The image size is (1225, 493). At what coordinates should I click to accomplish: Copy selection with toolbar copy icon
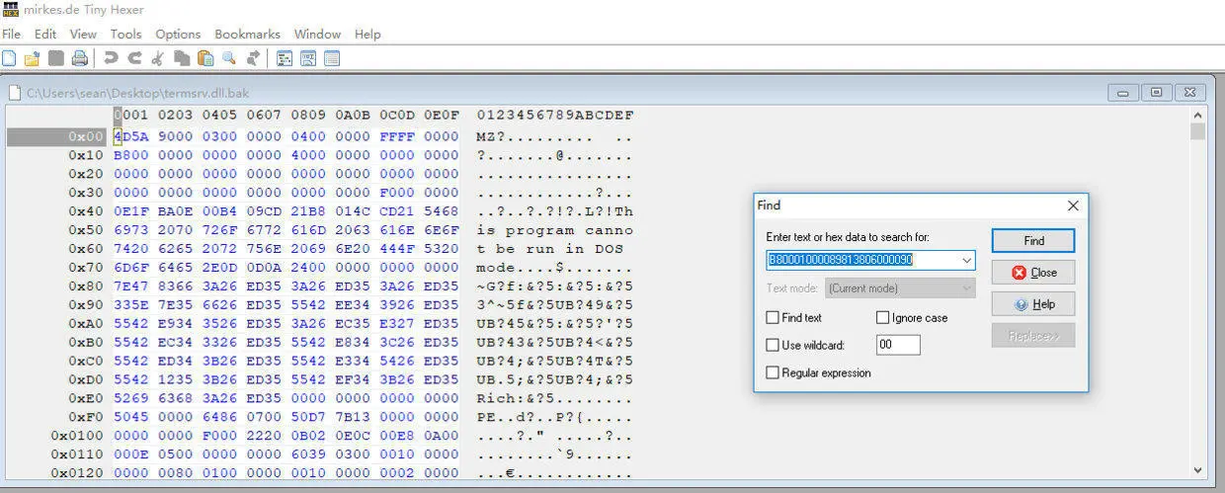click(x=182, y=58)
